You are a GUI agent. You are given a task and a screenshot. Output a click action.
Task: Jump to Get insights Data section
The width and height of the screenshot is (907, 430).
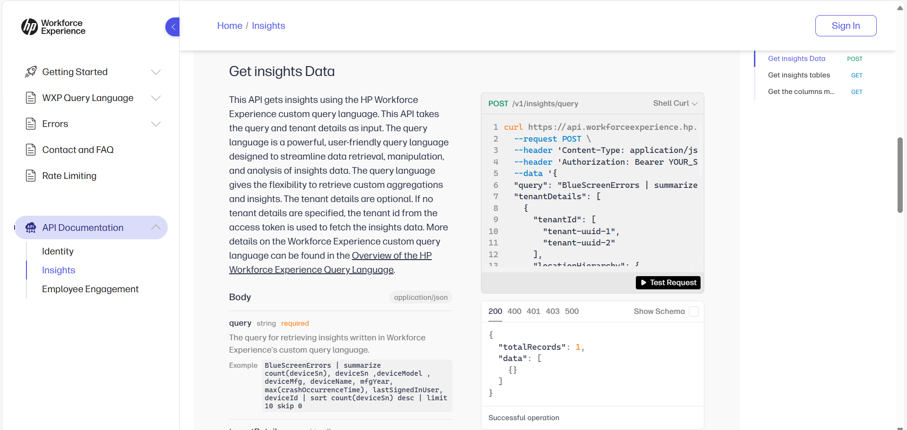click(x=796, y=59)
